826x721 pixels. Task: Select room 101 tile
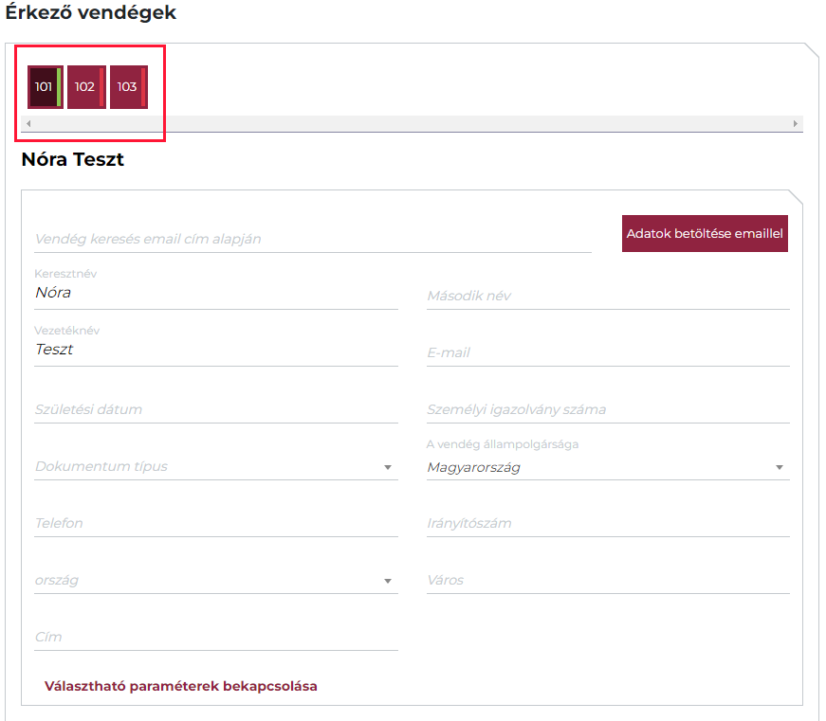(x=45, y=87)
